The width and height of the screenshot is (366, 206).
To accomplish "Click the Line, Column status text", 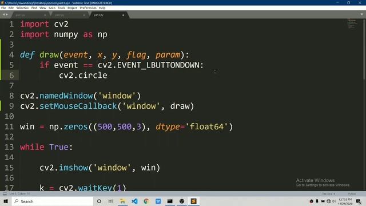I will coord(19,193).
